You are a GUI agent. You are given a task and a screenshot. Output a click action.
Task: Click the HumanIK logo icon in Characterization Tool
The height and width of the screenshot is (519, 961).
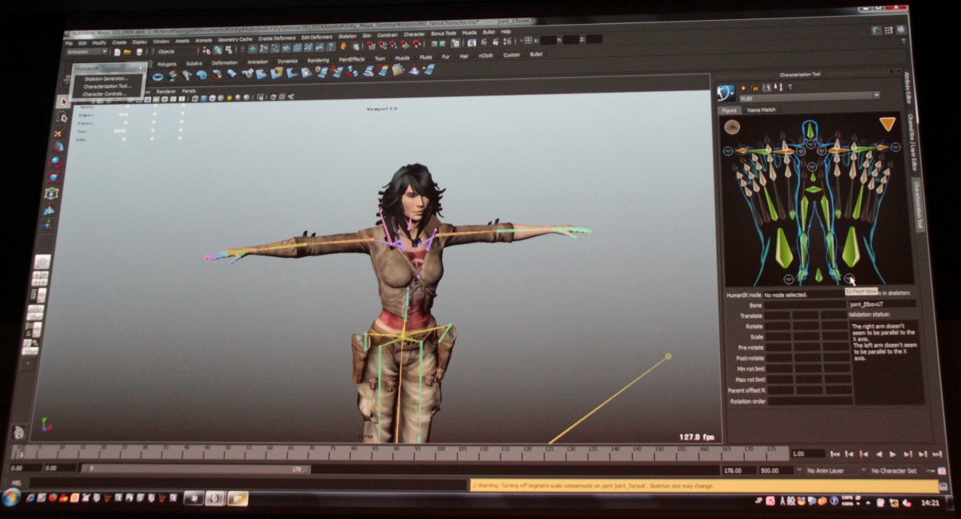[726, 91]
